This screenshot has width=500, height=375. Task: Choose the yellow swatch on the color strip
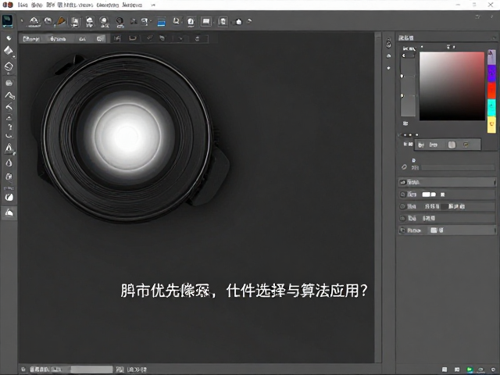491,124
